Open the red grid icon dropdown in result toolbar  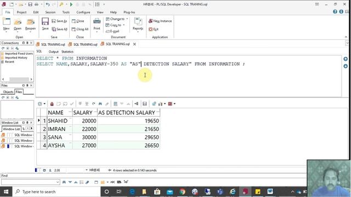[174, 104]
